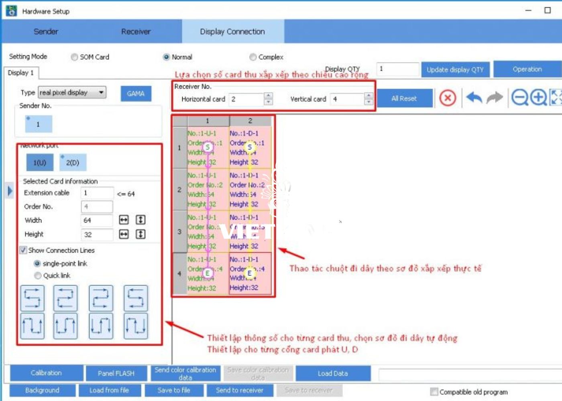Select the Complex setting mode
Image resolution: width=562 pixels, height=401 pixels.
pyautogui.click(x=253, y=57)
